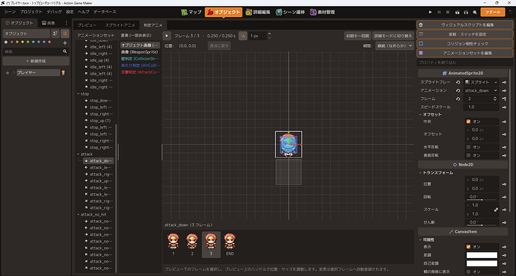The width and height of the screenshot is (516, 276).
Task: Open the 補間 interpolation dropdown
Action: coord(394,46)
